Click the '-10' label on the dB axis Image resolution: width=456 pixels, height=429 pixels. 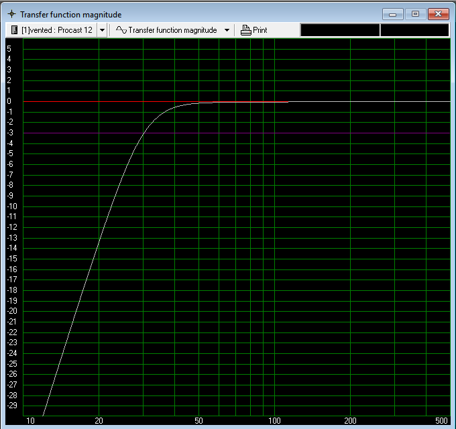click(x=12, y=206)
